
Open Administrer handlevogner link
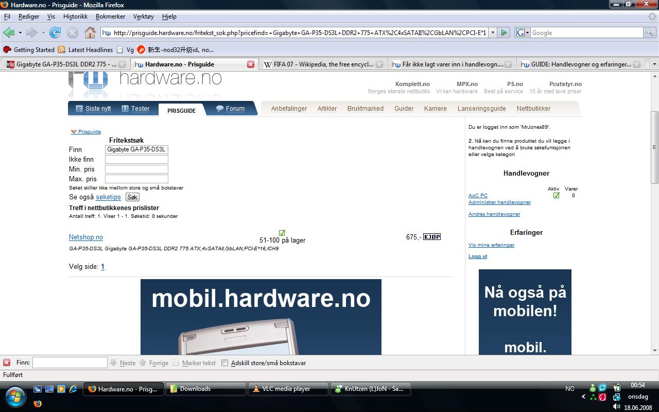499,202
